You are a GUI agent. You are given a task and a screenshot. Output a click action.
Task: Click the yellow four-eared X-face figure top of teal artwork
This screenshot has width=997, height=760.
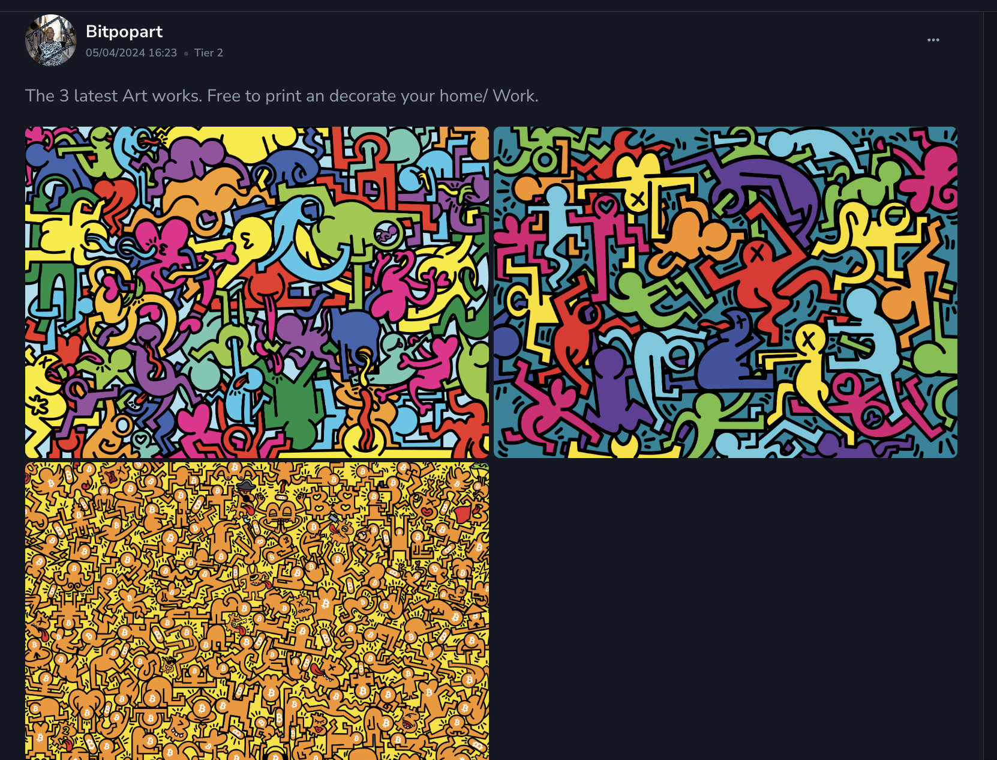point(638,183)
